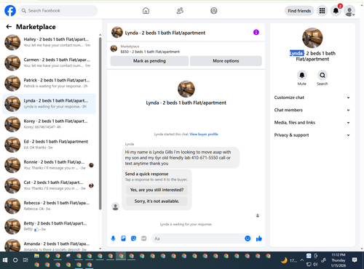364x269 pixels.
Task: Attach a photo with the image icon
Action: 124,238
